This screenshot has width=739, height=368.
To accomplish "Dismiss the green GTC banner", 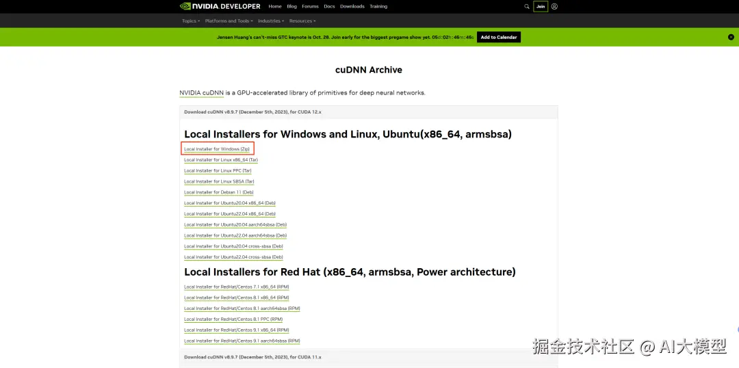I will pyautogui.click(x=731, y=37).
